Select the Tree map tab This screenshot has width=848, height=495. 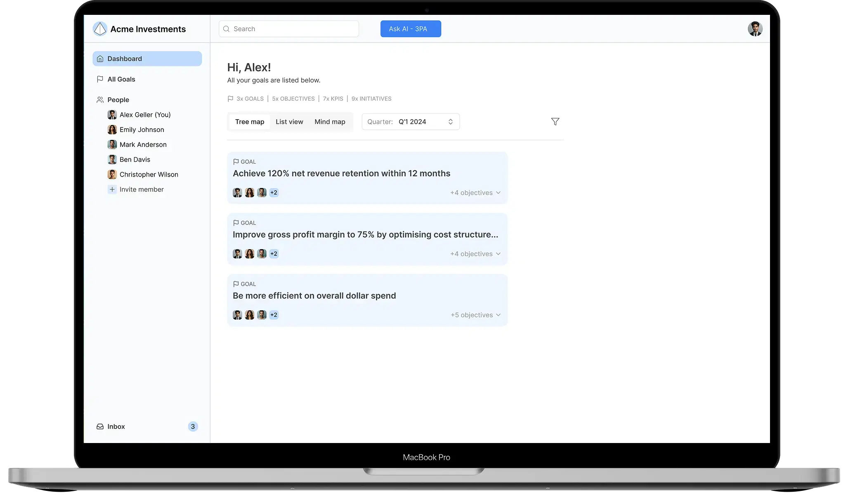click(x=250, y=122)
